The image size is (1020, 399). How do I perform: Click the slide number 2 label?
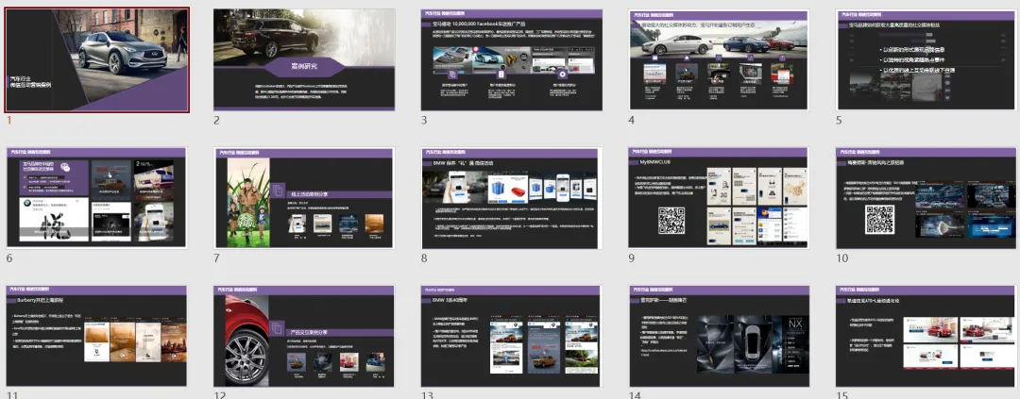216,120
